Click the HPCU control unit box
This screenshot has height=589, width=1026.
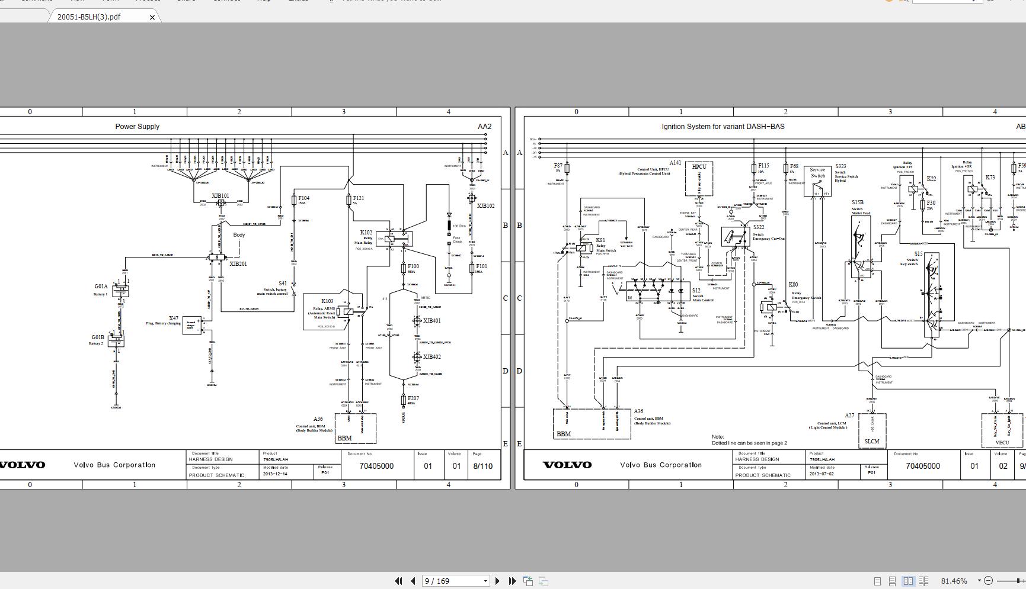click(699, 178)
